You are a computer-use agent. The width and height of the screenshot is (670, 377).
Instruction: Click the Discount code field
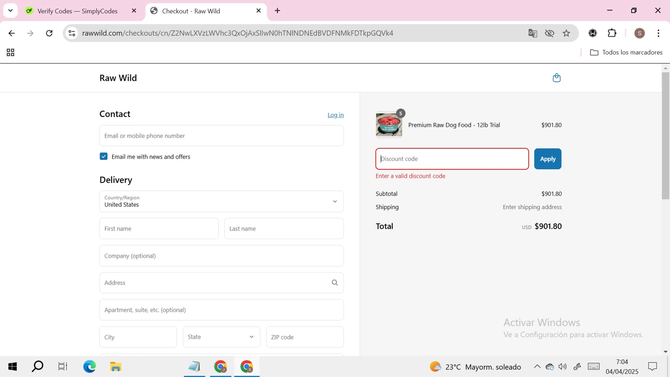click(452, 159)
